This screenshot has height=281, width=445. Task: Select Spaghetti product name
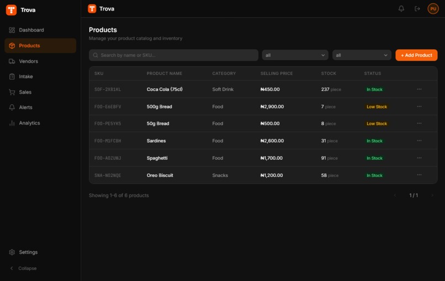157,158
